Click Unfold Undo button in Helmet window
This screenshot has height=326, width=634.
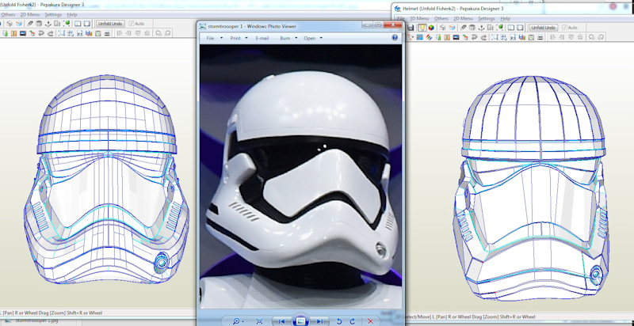click(x=544, y=28)
